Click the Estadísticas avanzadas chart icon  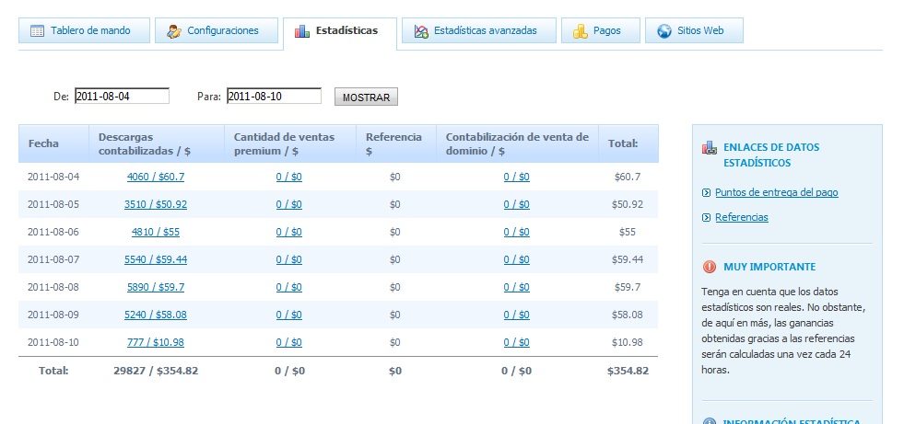[x=421, y=31]
